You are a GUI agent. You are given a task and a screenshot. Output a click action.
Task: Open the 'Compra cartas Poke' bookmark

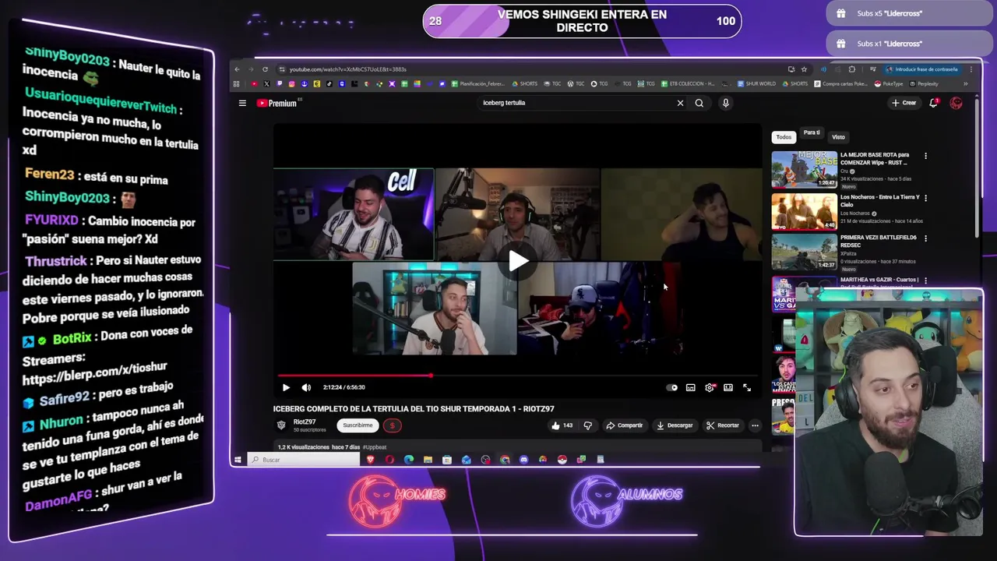pyautogui.click(x=840, y=84)
